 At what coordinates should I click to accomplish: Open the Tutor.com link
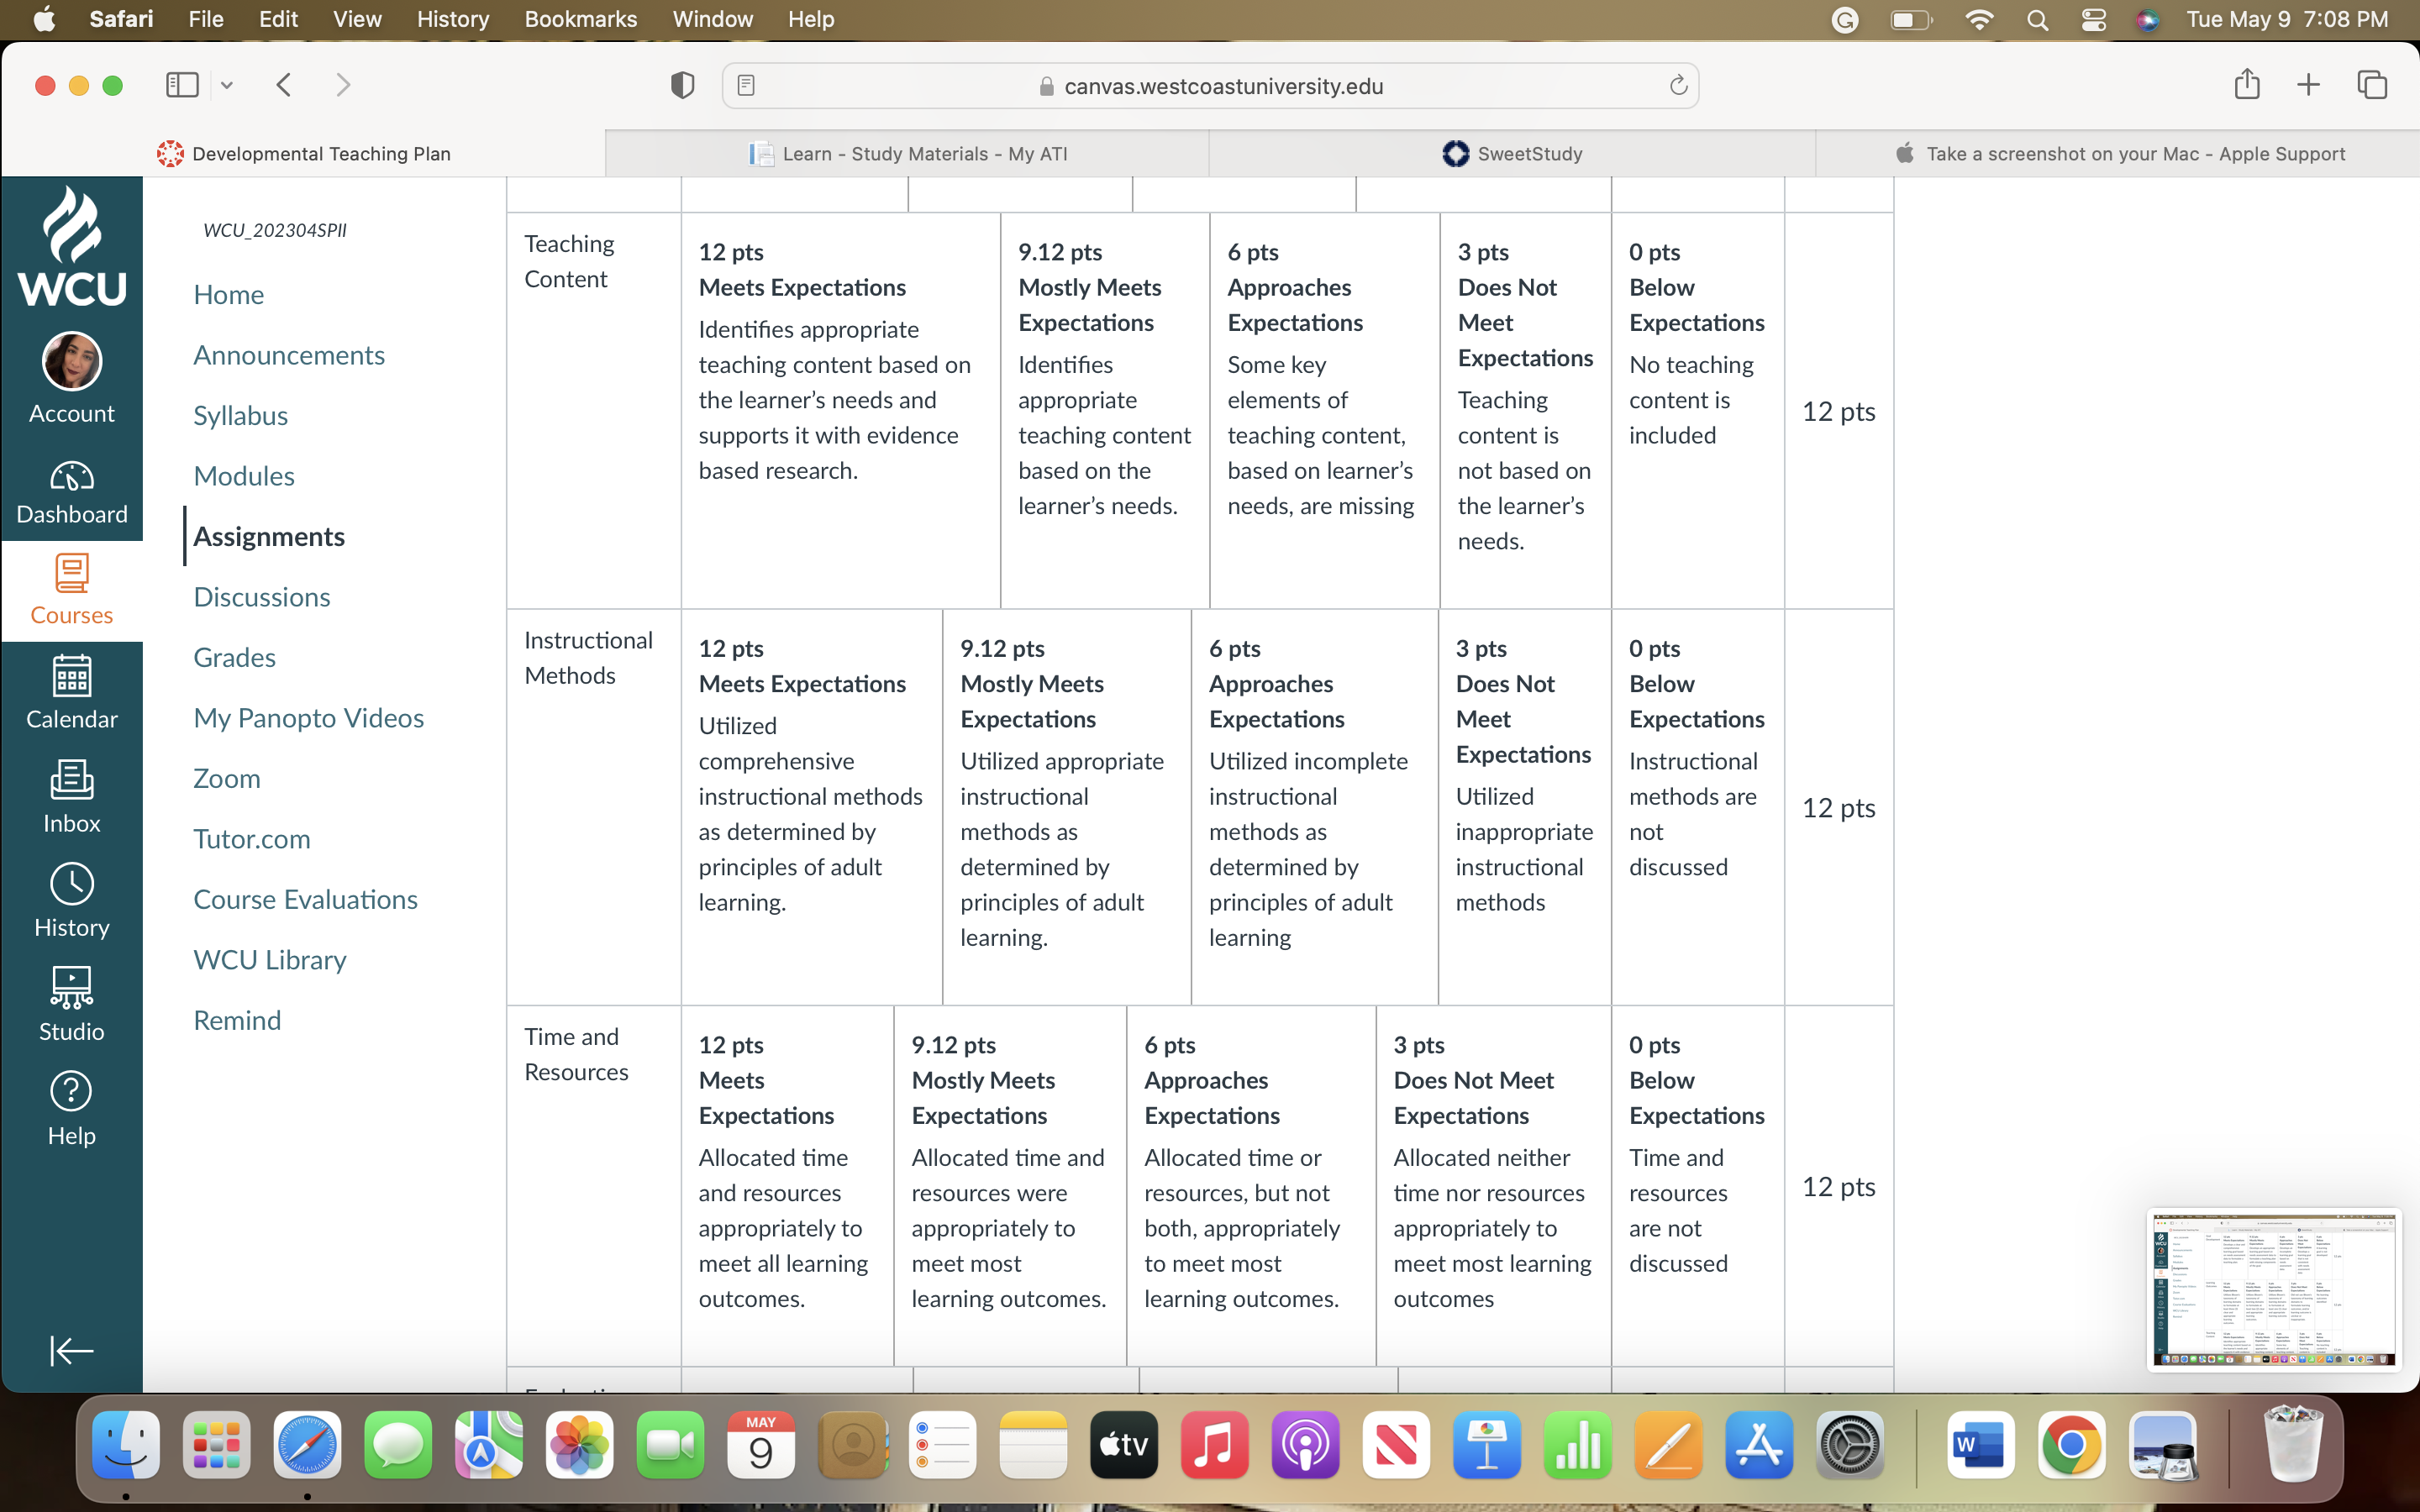[x=252, y=839]
